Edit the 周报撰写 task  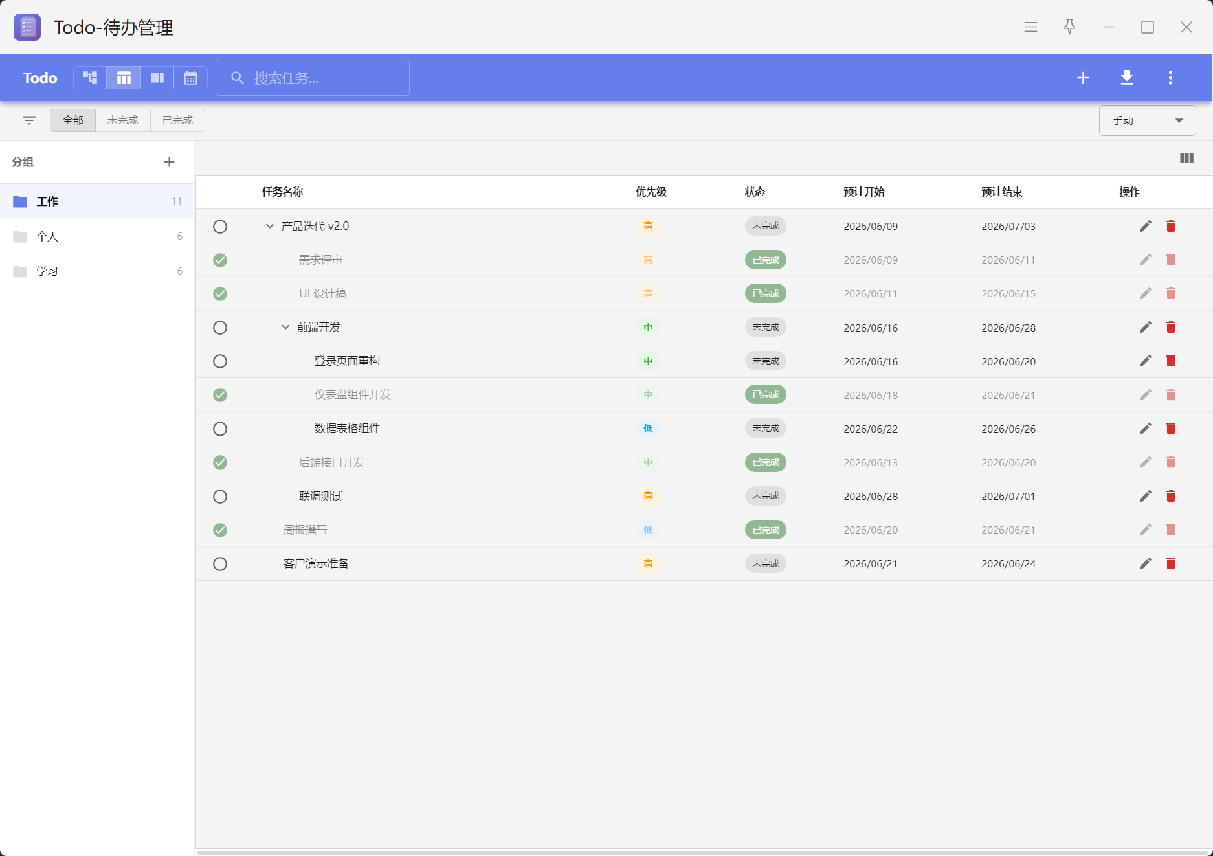1146,530
